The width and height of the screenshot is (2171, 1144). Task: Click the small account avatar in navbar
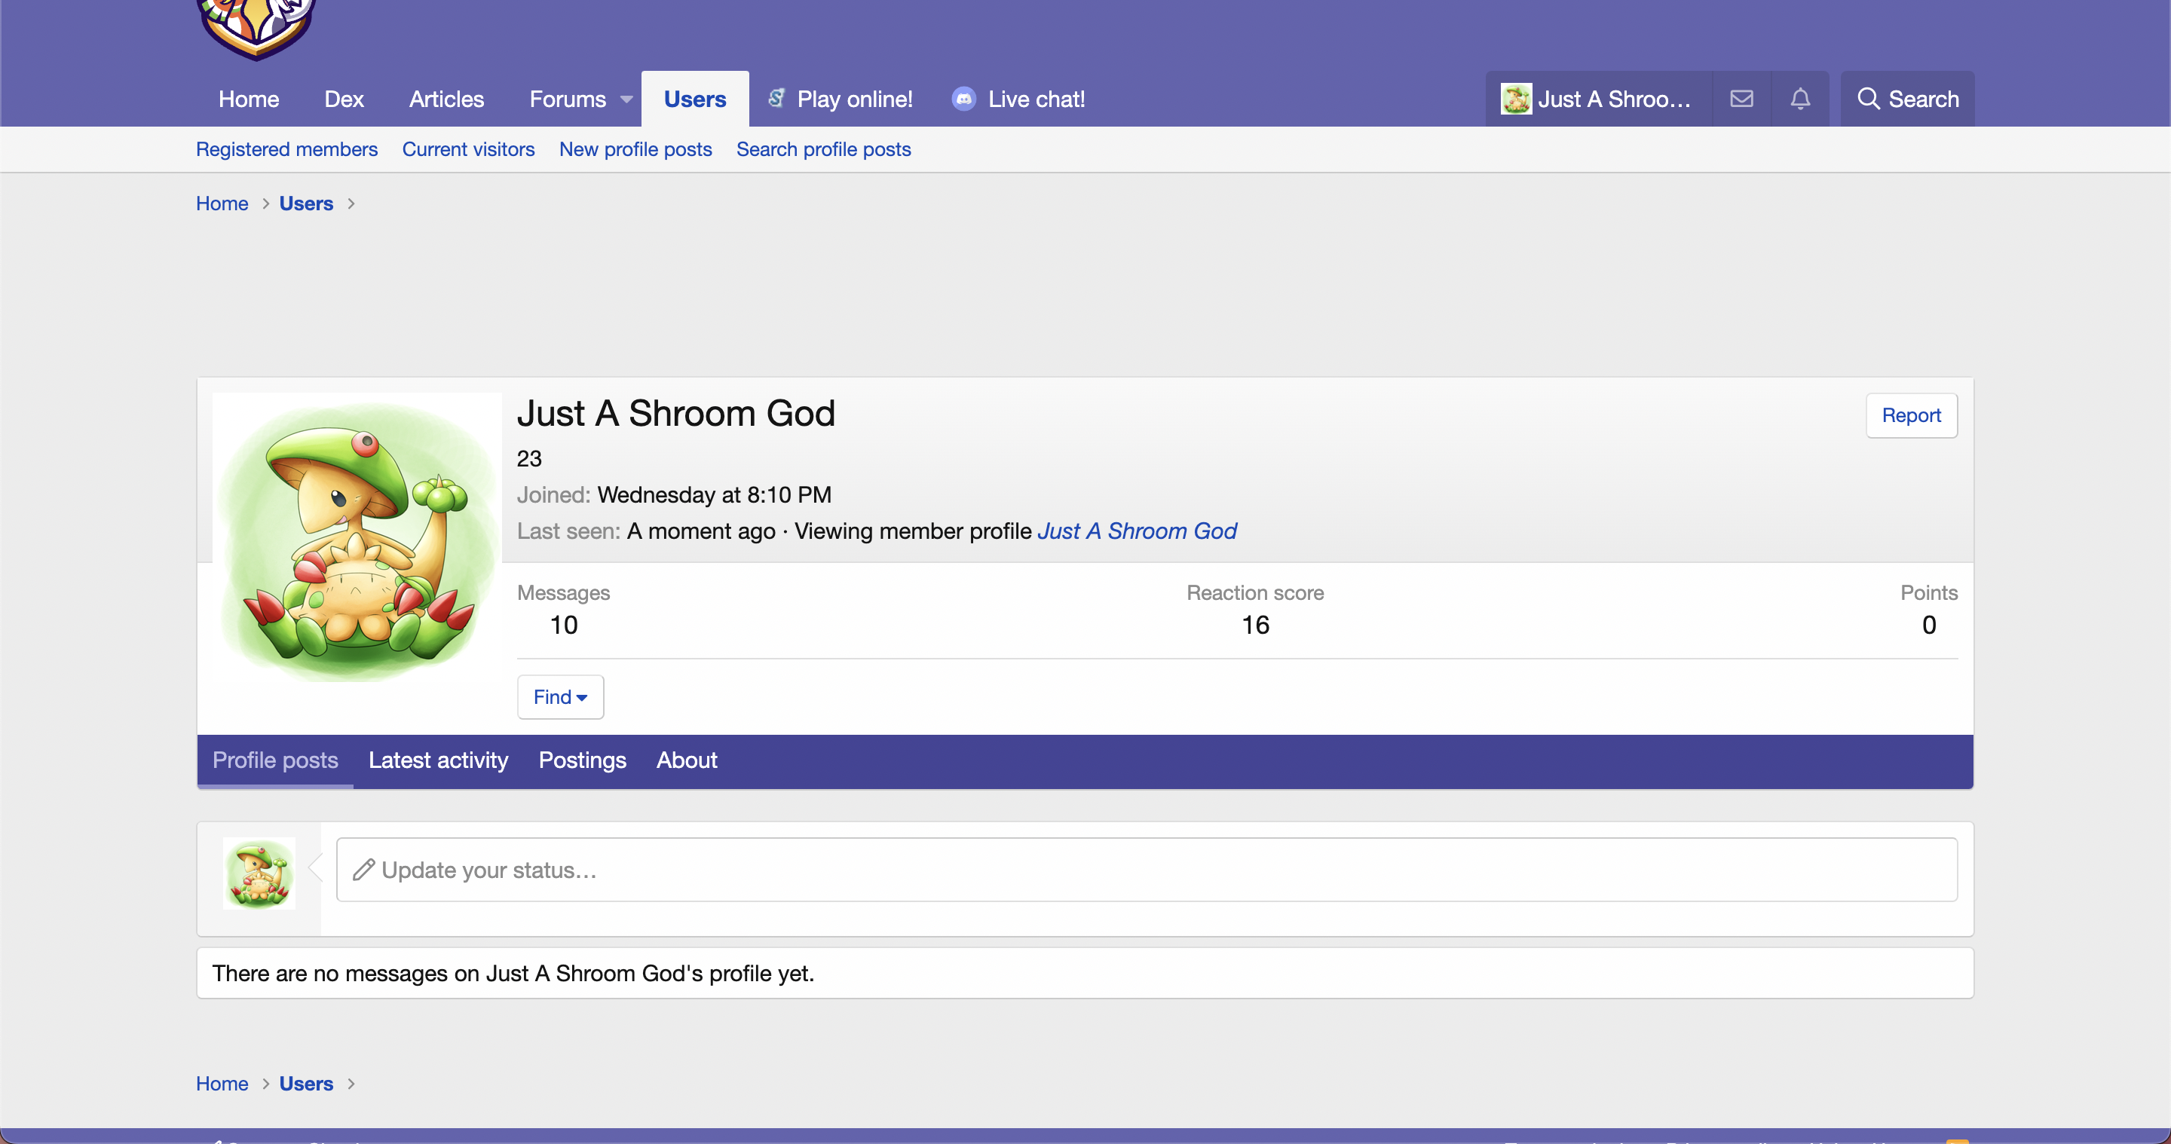tap(1516, 99)
